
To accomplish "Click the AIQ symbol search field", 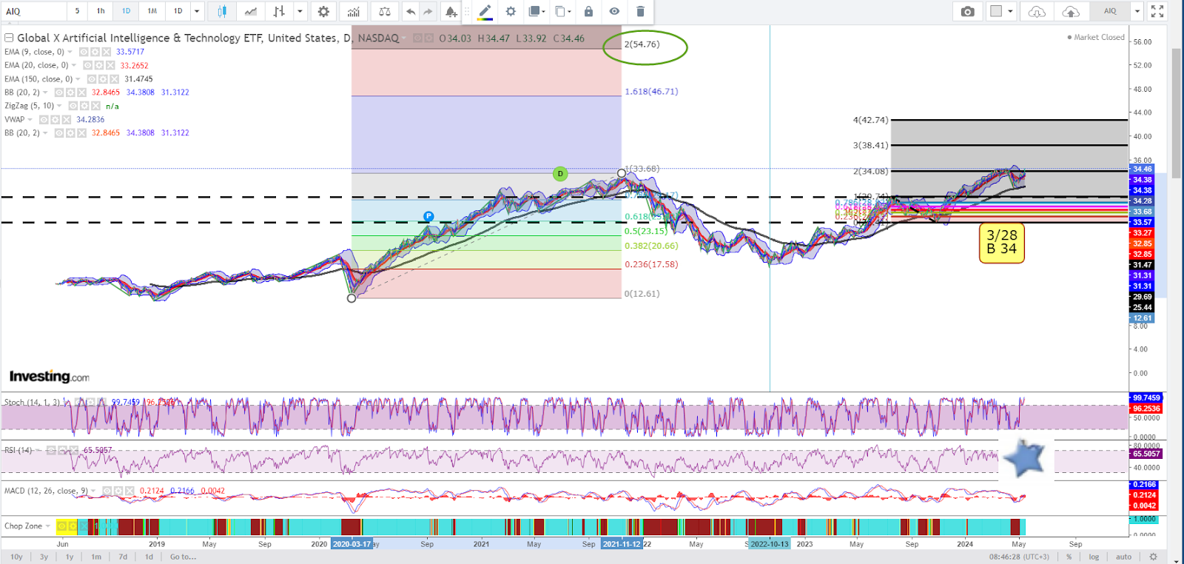I will (33, 11).
